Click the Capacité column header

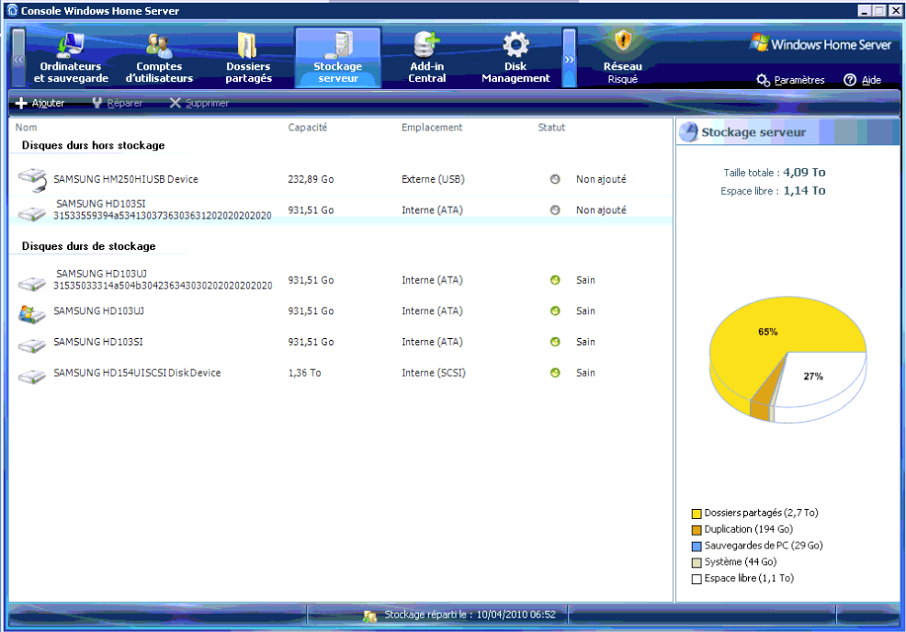308,127
